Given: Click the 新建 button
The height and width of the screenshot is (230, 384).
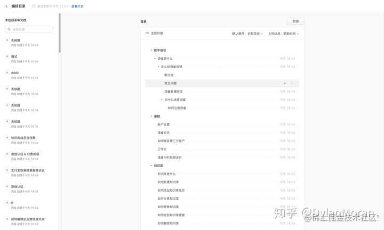Looking at the screenshot, I should point(295,21).
